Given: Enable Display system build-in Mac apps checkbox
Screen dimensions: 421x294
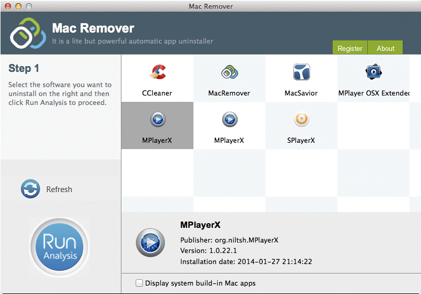Looking at the screenshot, I should tap(139, 283).
